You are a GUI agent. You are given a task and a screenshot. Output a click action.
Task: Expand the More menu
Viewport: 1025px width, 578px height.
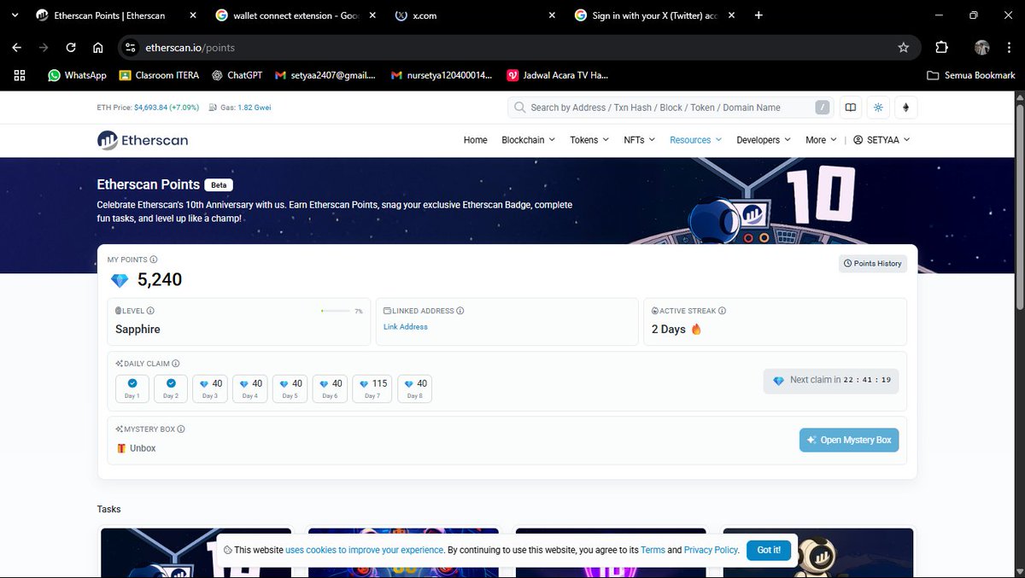tap(821, 140)
